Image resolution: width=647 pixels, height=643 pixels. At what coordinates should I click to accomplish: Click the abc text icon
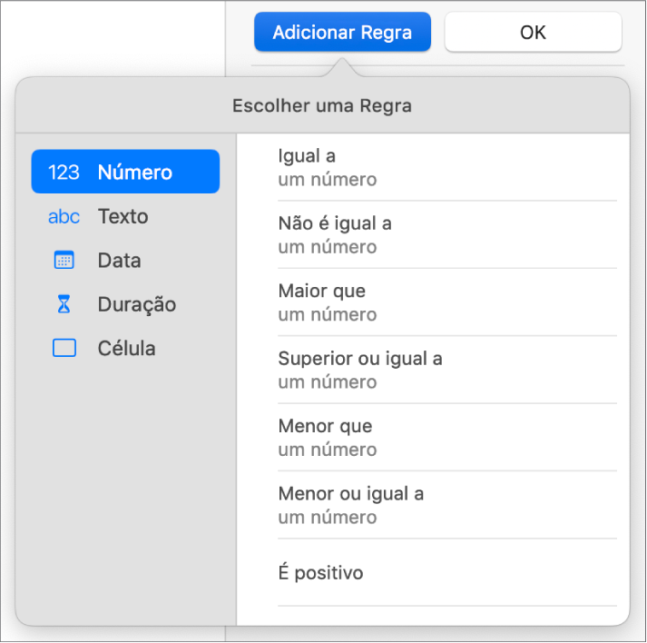coord(64,216)
